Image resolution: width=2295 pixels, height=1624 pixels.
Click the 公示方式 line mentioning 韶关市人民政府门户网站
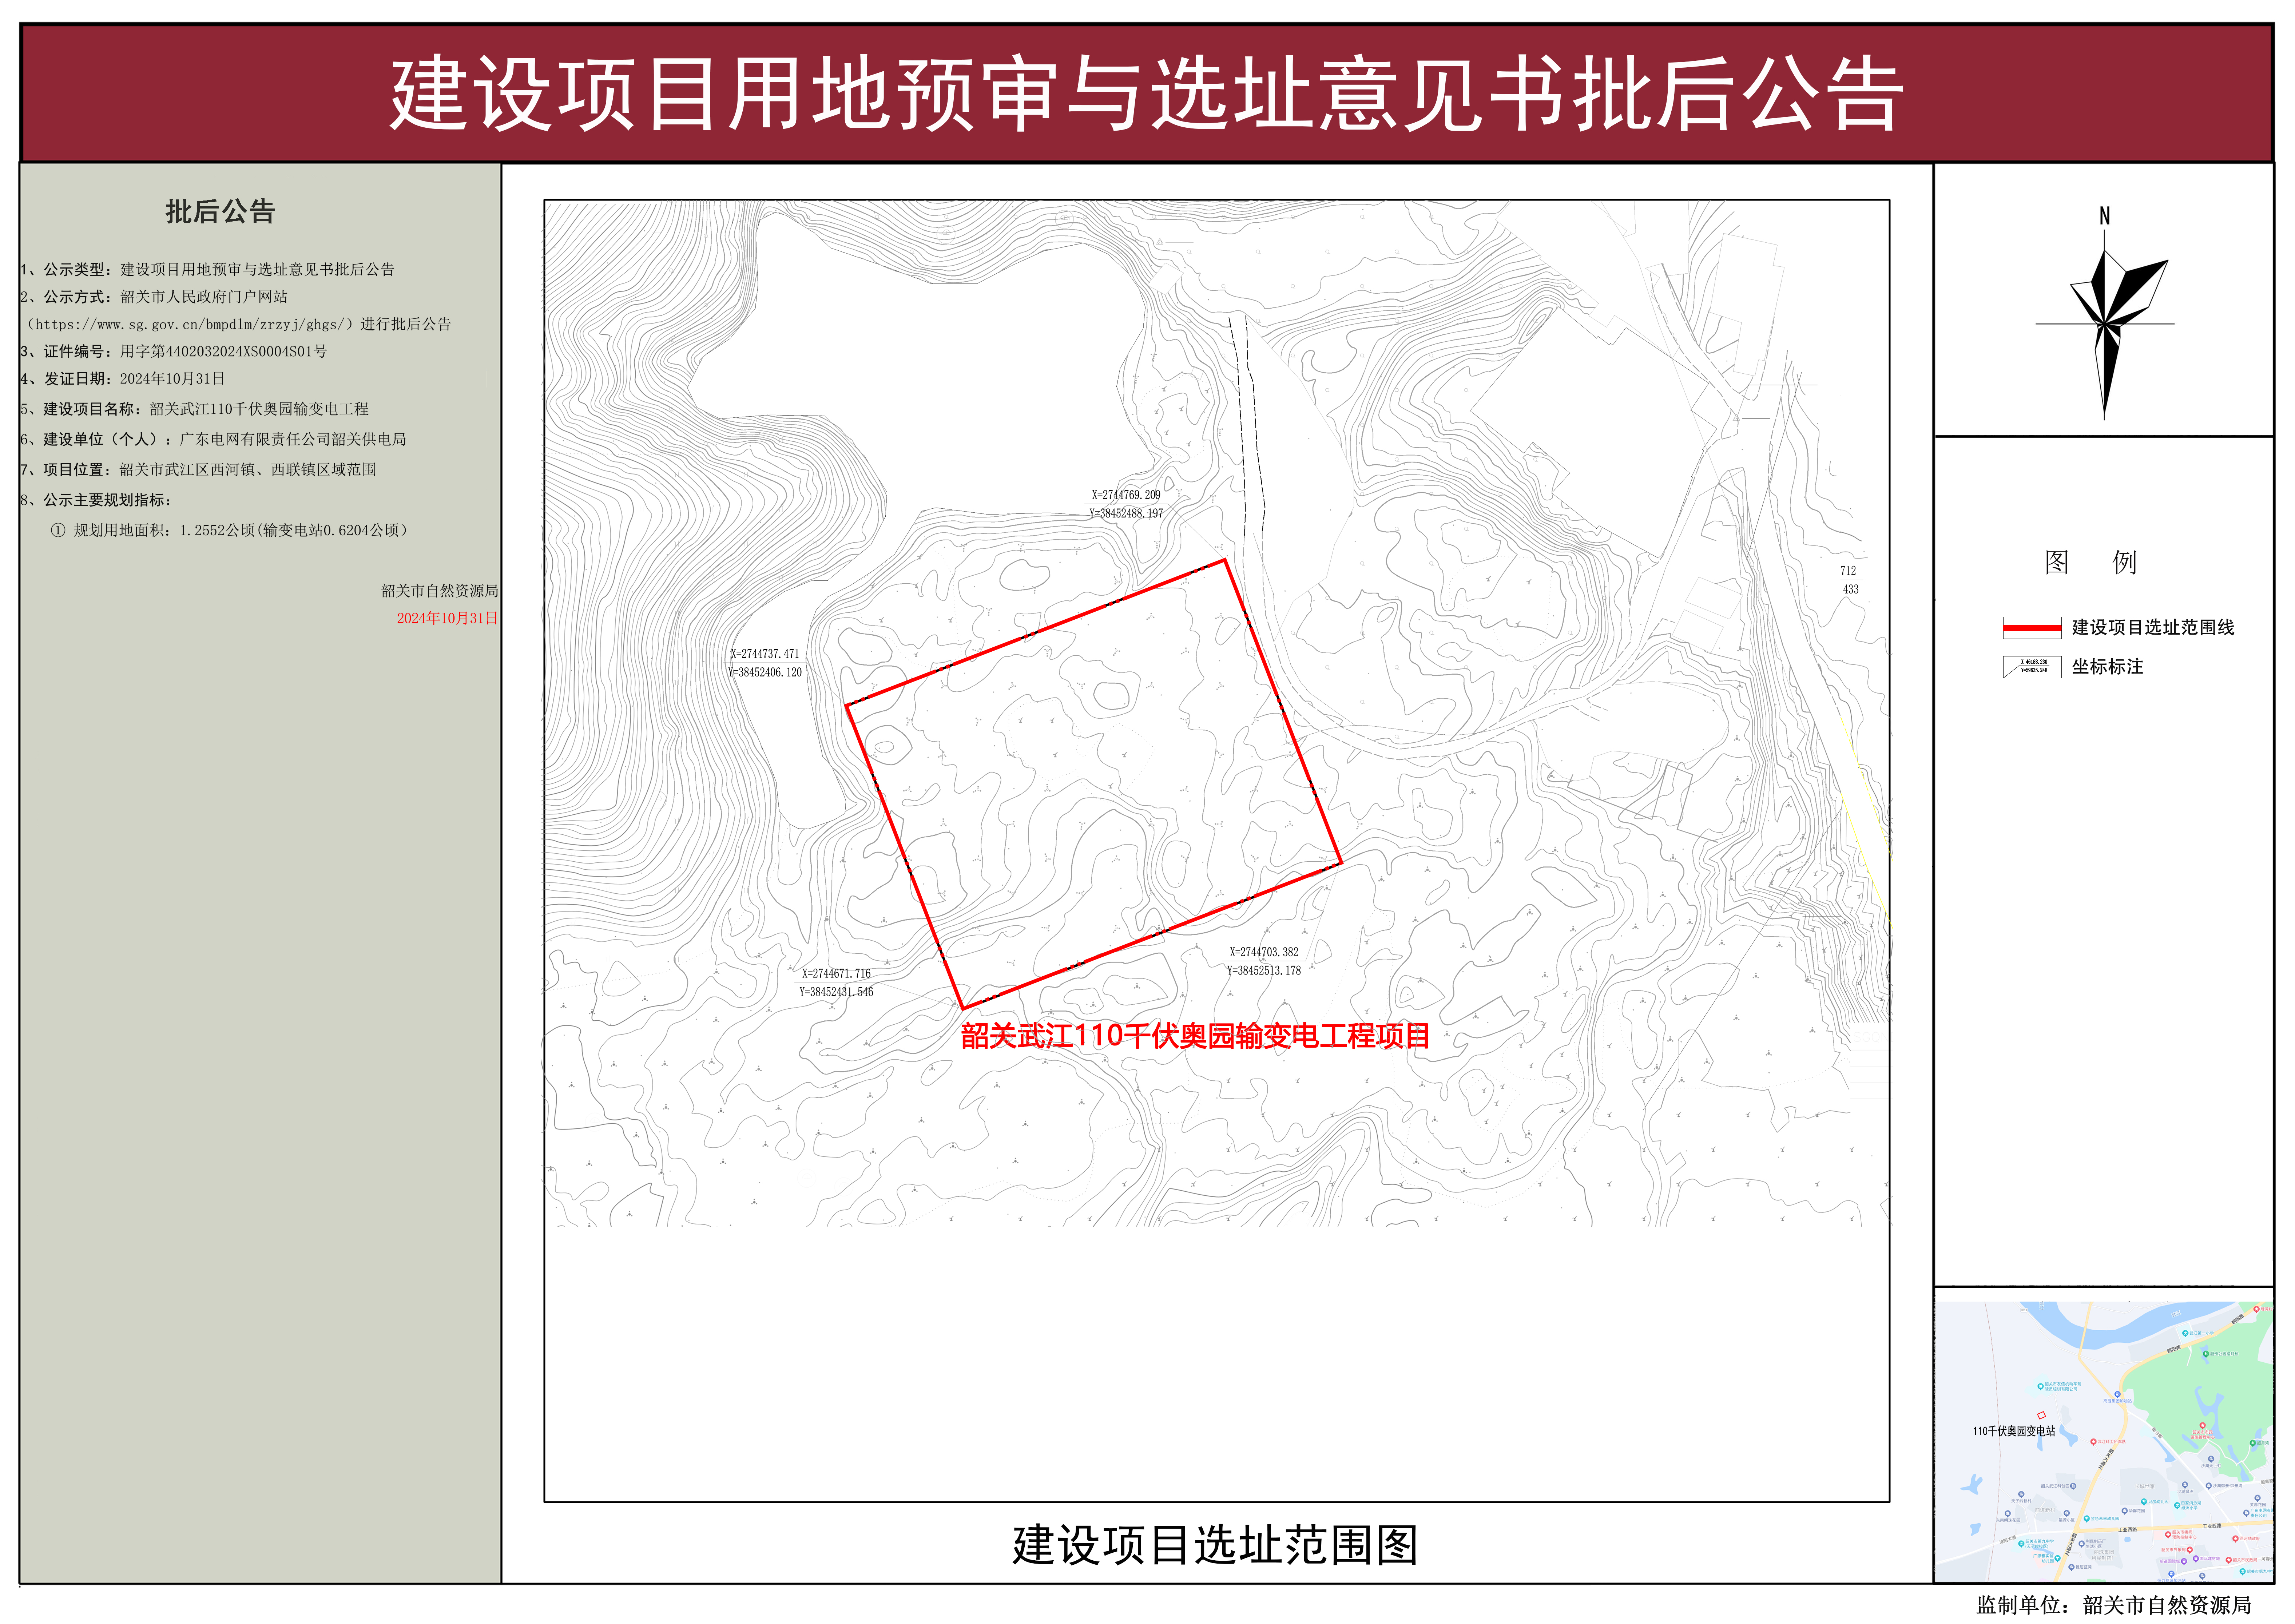[x=154, y=297]
